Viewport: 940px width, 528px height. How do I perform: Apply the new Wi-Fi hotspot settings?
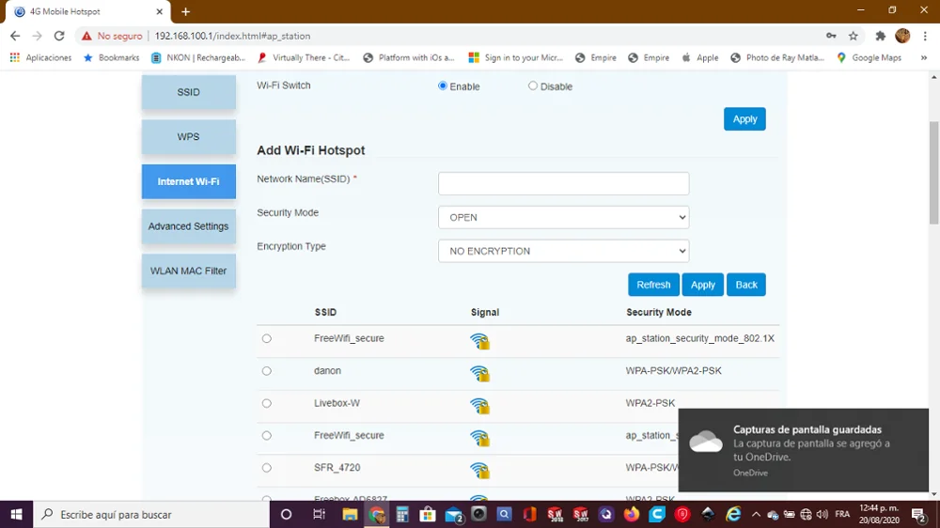click(702, 285)
